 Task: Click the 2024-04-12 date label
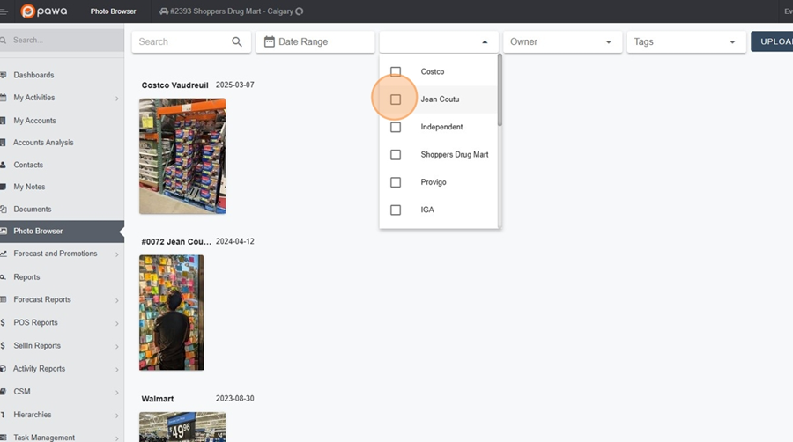click(x=234, y=241)
